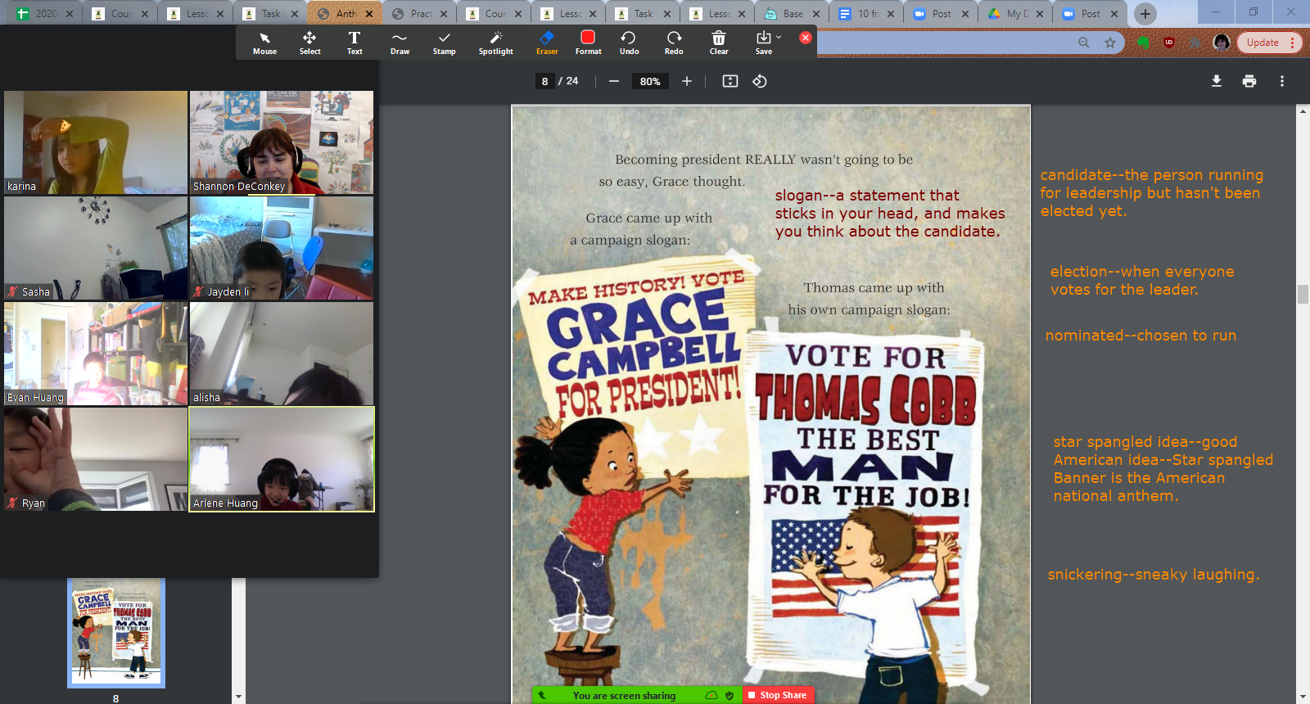Switch to the Anth browser tab
The width and height of the screenshot is (1310, 704).
coord(346,14)
